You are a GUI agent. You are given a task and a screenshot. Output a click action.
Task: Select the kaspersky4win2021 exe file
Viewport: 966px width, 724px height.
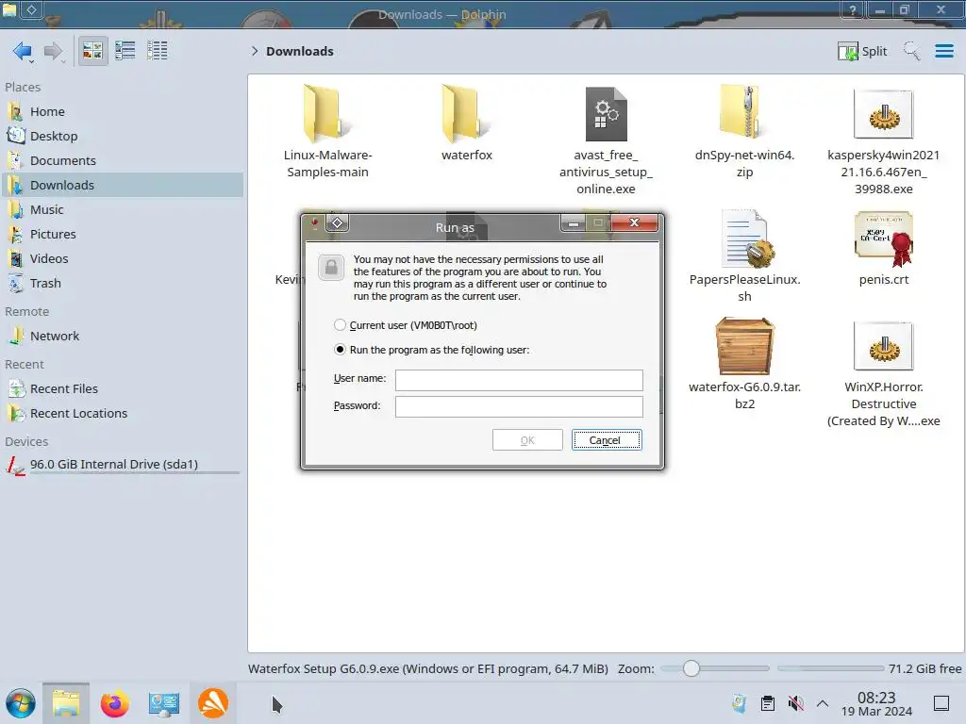pos(883,140)
